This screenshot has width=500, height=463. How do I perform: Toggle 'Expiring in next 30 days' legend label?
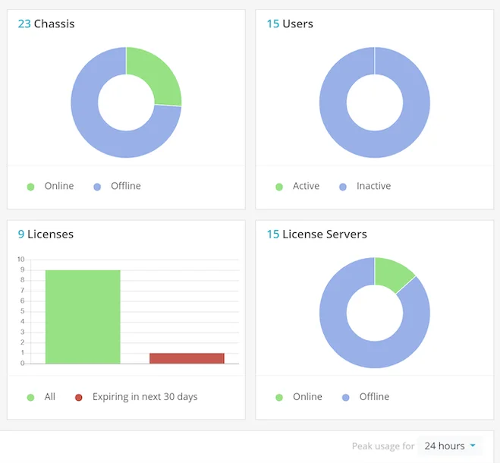click(x=144, y=396)
